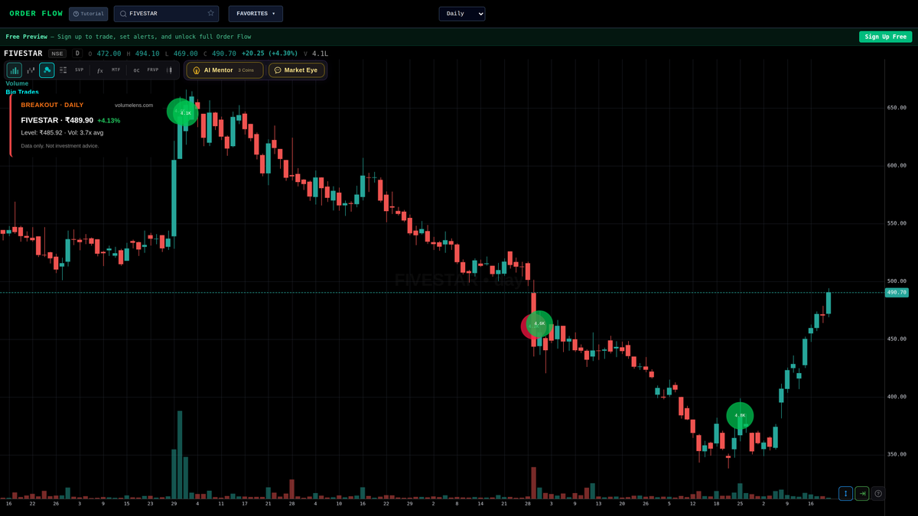Switch to Market Eye view
918x516 pixels.
click(297, 70)
